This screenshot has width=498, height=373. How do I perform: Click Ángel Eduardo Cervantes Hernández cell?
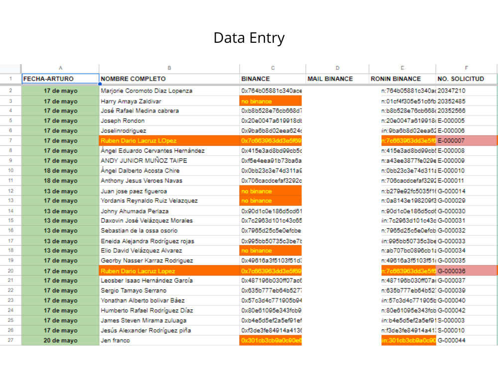pos(169,151)
